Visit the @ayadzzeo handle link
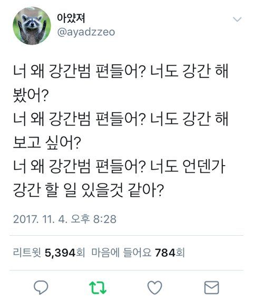Screen dimensions: 253x298 [86, 32]
